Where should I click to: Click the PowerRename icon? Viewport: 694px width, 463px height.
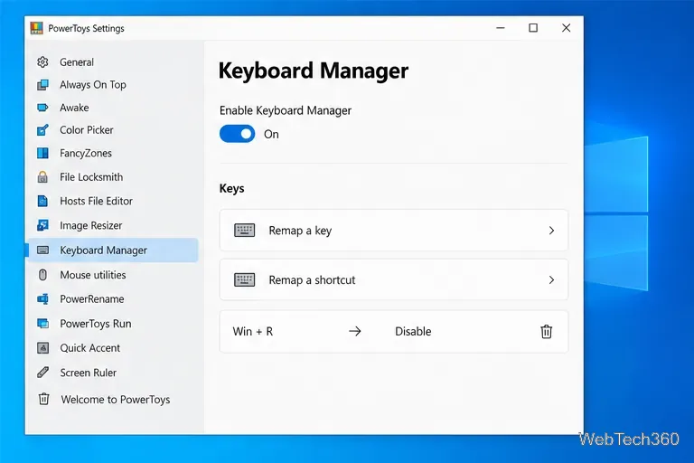coord(42,299)
